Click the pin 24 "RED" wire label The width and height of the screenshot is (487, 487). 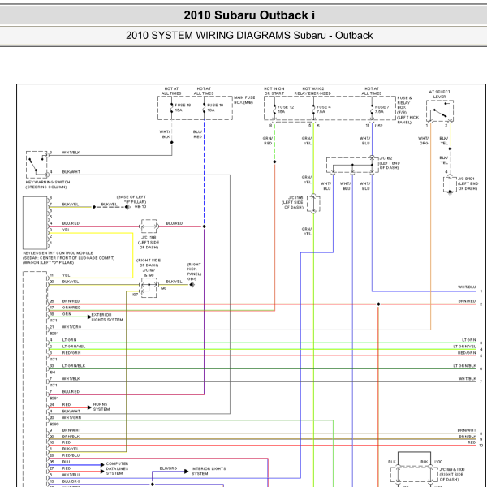tap(67, 405)
